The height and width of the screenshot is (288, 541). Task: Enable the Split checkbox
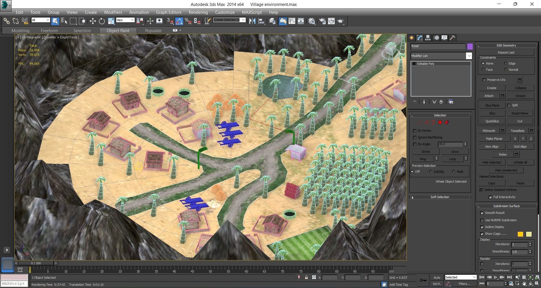(x=509, y=105)
